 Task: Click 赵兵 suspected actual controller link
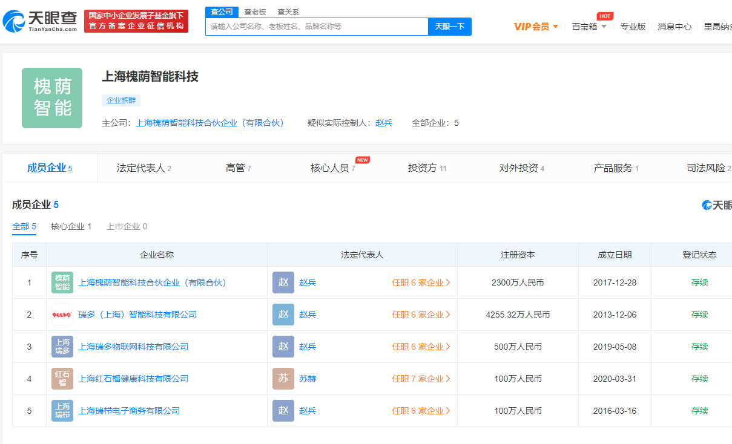384,123
